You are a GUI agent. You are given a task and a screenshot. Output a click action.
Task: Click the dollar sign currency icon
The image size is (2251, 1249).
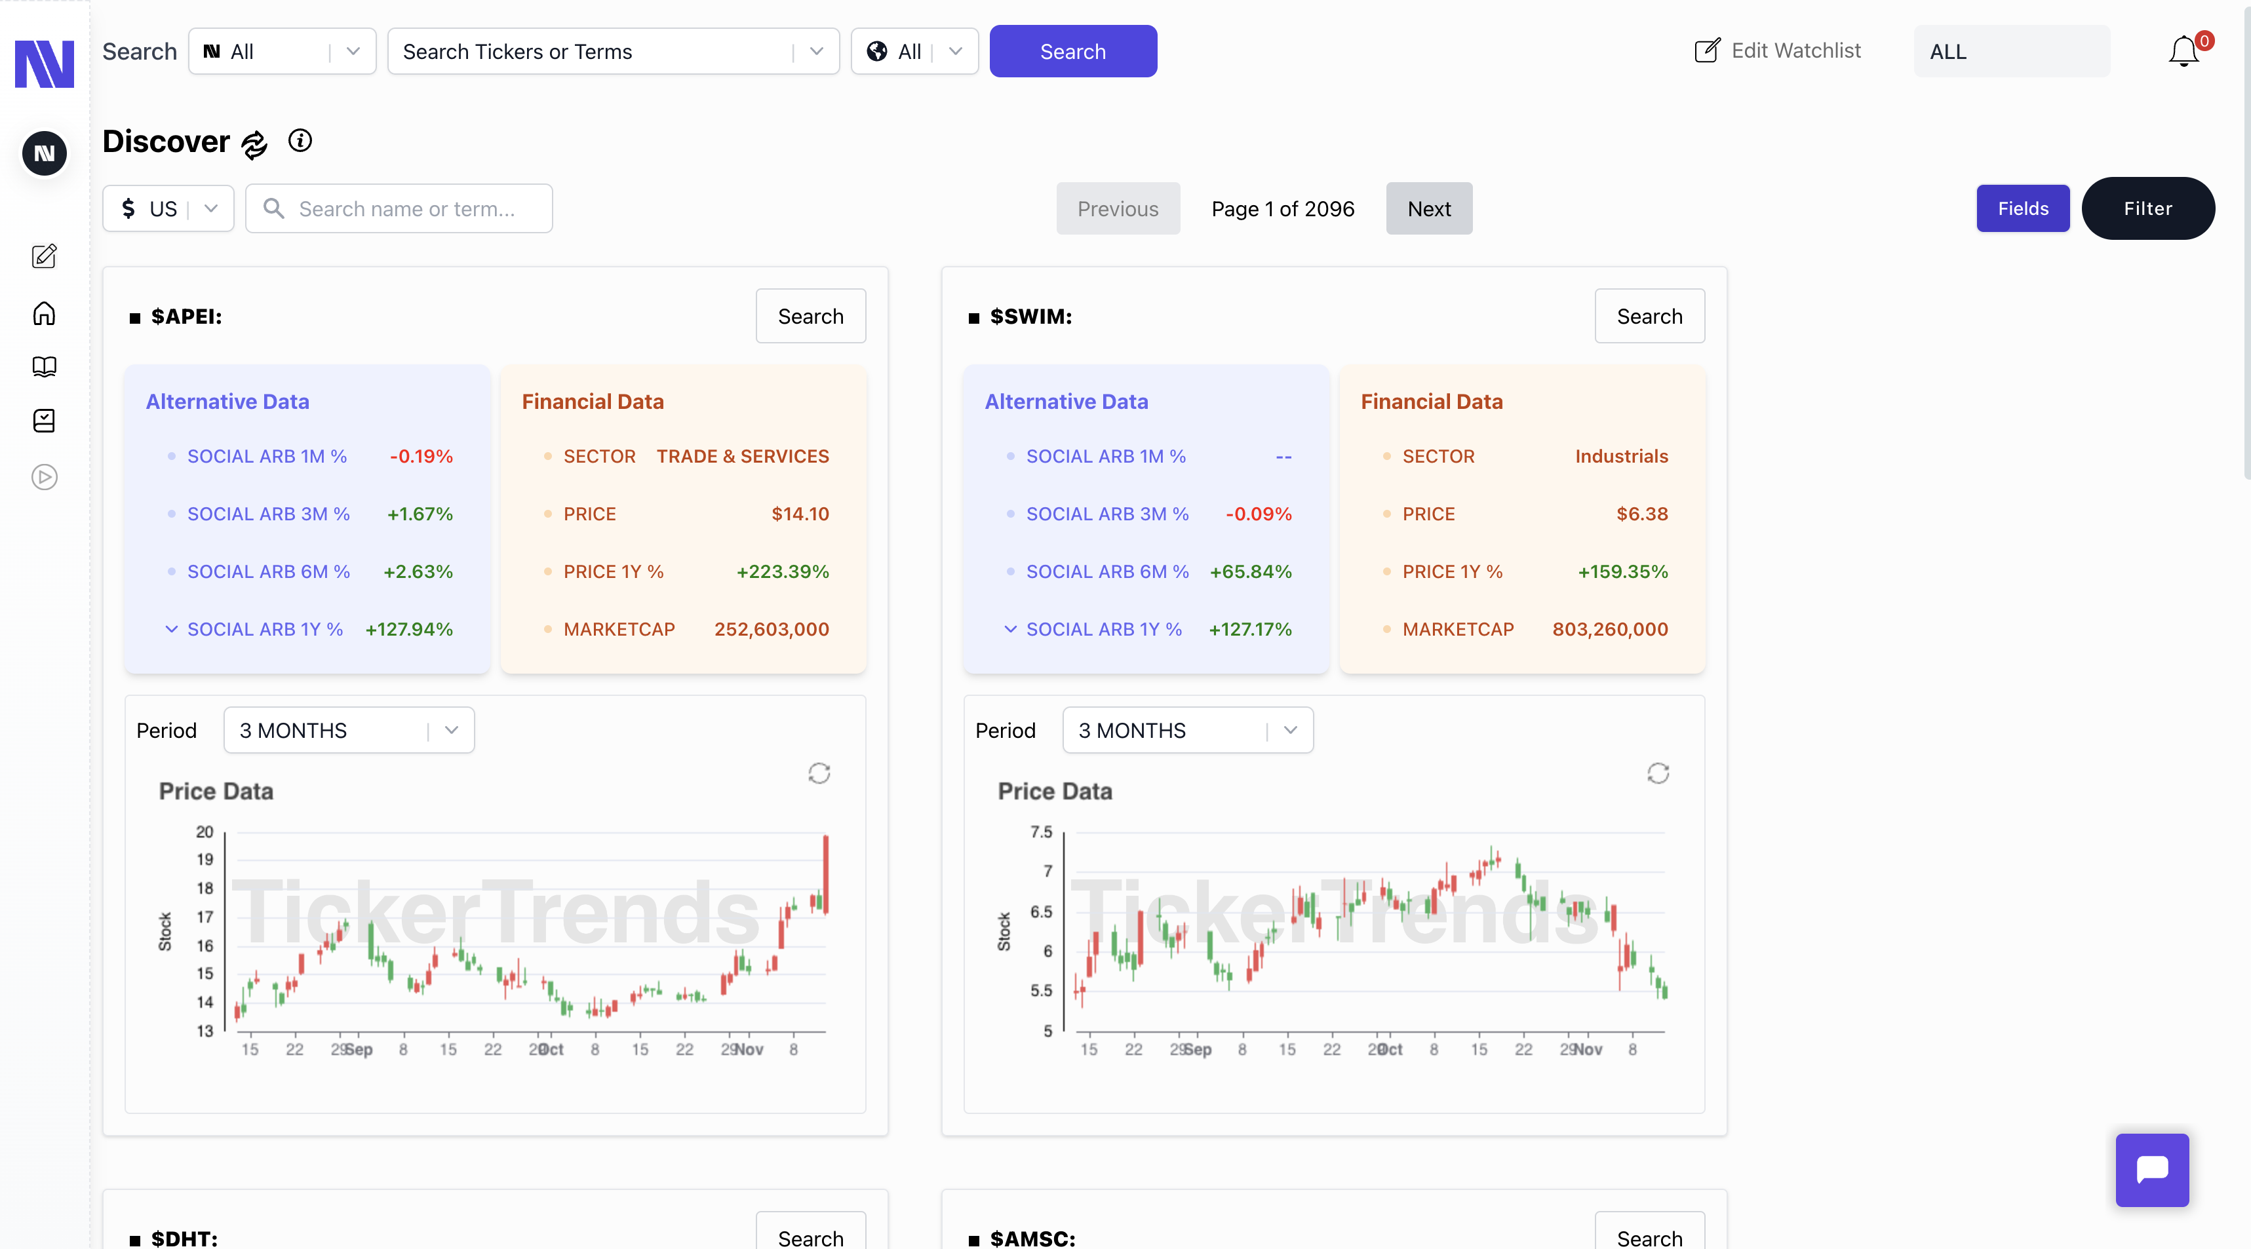point(129,208)
